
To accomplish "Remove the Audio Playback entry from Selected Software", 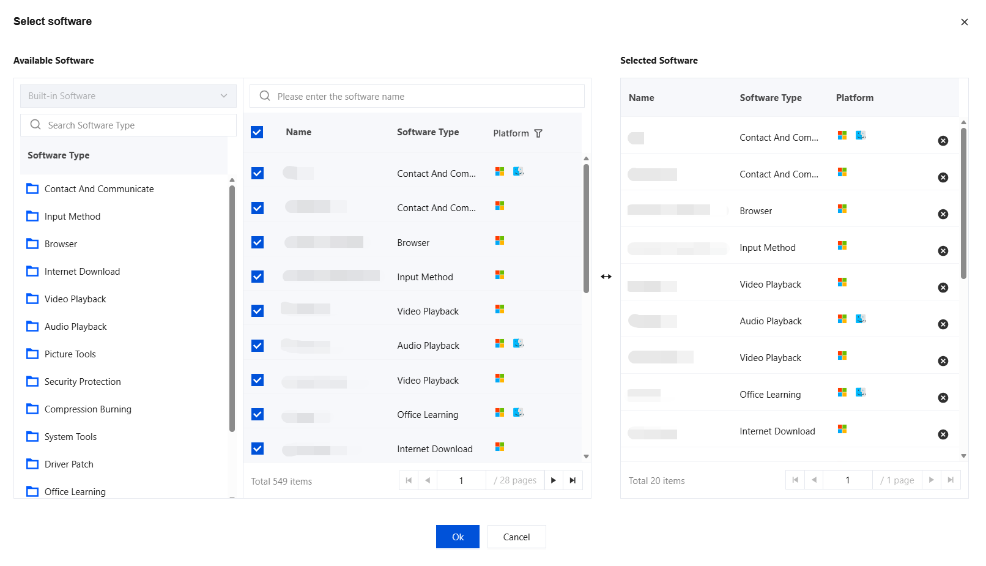I will (943, 324).
